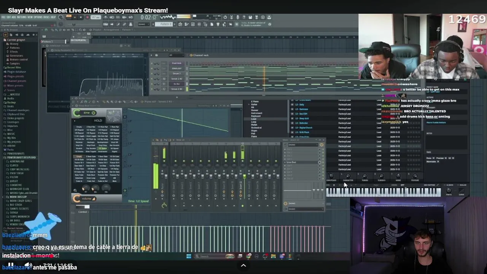Select the starred tab icon in Browser
This screenshot has width=487, height=274.
point(33,35)
